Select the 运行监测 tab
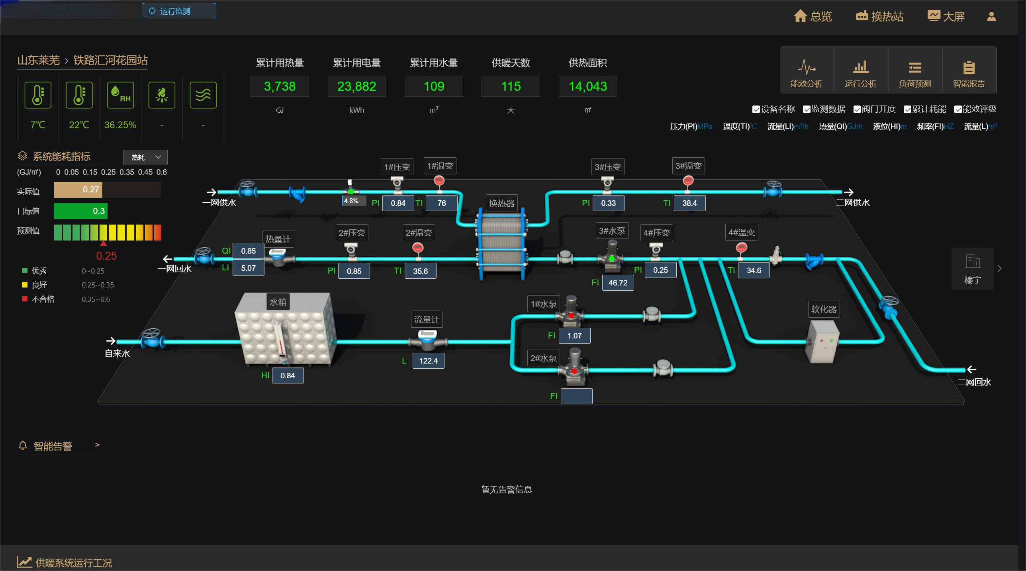The image size is (1026, 571). coord(179,11)
